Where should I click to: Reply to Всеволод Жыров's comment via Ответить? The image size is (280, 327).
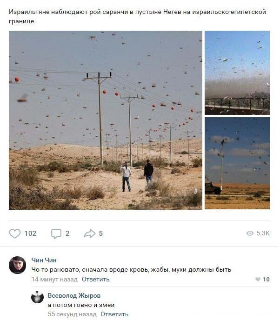115,315
